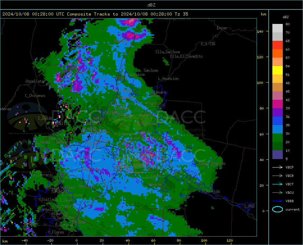Select the gold 48–51 dBZ swatch
Screen dimensions: 303x245
277,79
